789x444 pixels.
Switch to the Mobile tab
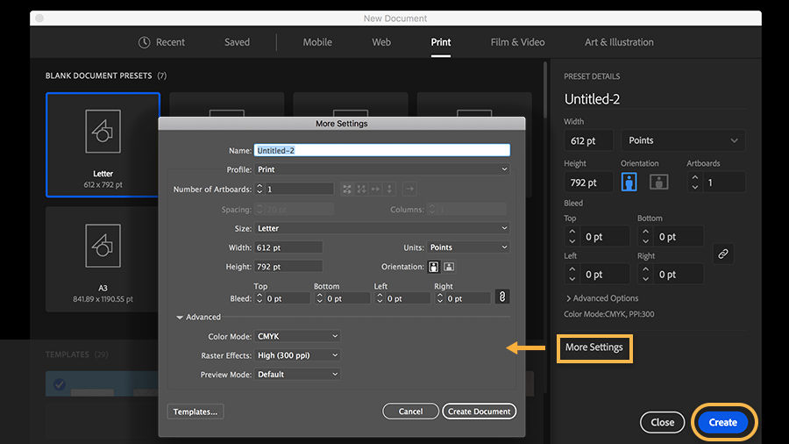click(317, 42)
